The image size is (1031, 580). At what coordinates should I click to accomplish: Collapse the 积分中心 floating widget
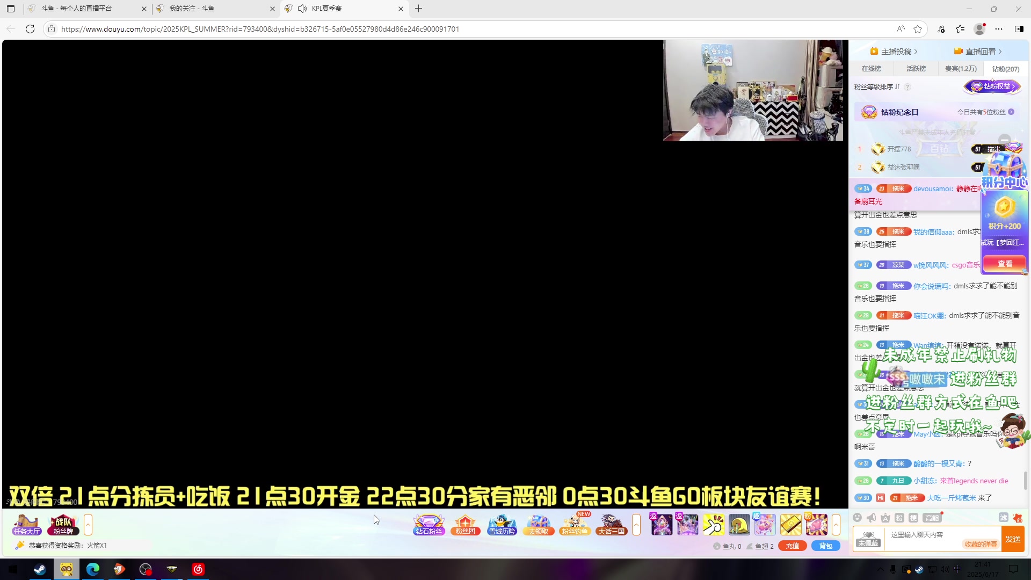pos(1005,140)
